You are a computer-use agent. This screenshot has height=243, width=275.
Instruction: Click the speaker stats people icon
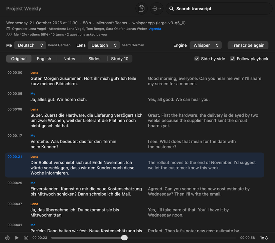pyautogui.click(x=9, y=34)
